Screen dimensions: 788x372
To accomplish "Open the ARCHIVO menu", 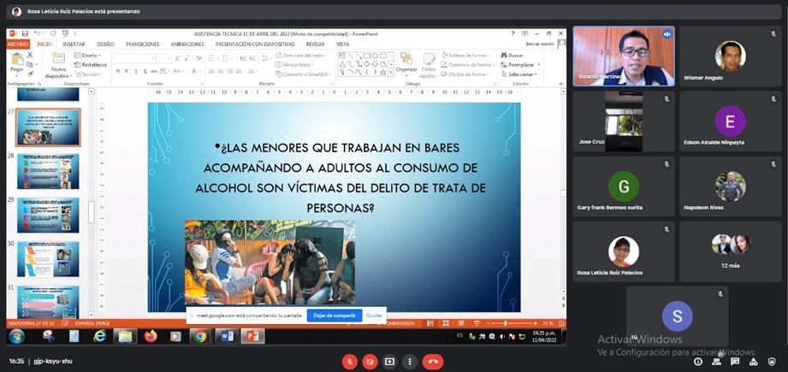I will (18, 44).
